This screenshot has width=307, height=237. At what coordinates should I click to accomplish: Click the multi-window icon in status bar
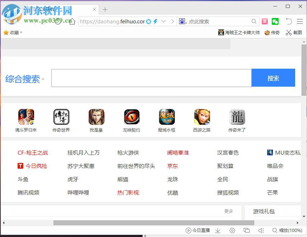point(247,231)
